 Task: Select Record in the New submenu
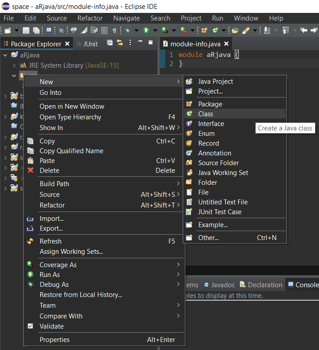coord(235,143)
